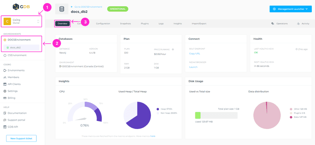315x145 pixels.
Task: Click the Plugins: 0 B legend swatch
Action: 291,113
